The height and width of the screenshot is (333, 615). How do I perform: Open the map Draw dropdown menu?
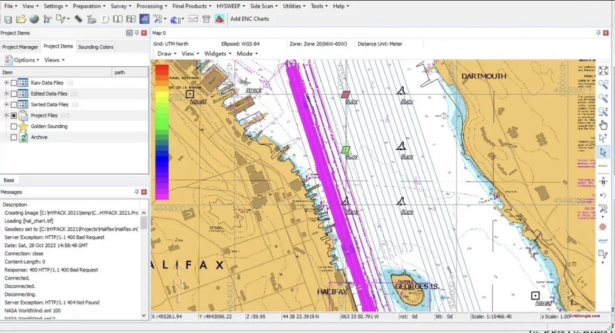coord(167,54)
